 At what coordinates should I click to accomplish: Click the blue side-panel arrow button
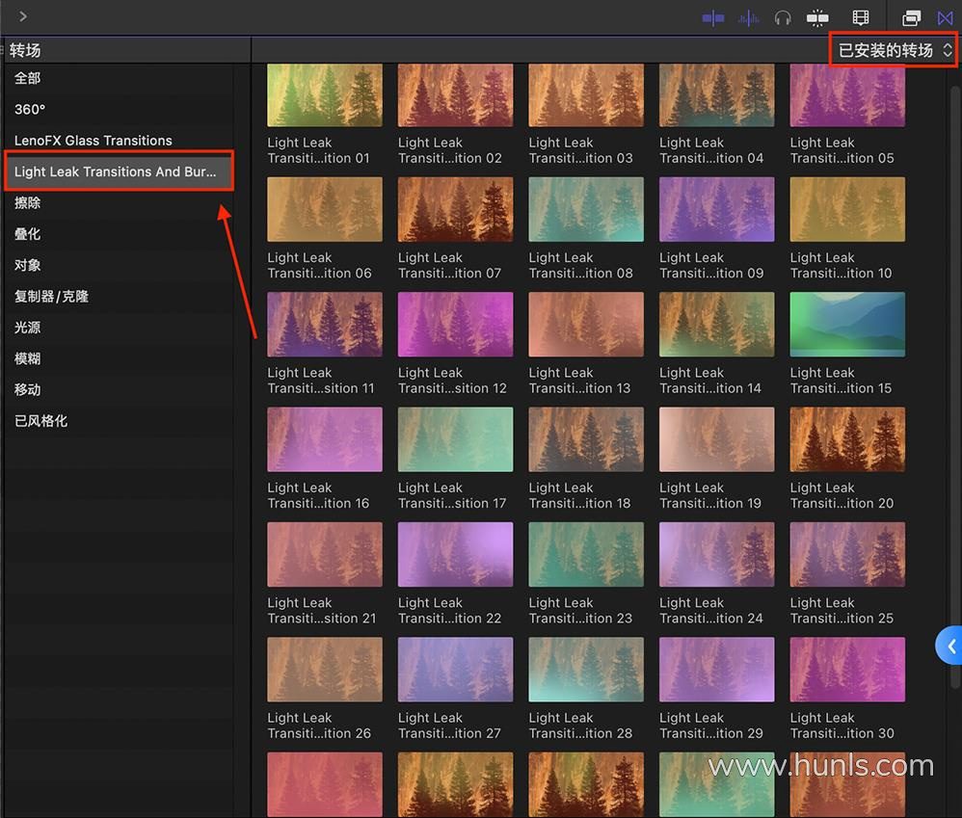949,646
